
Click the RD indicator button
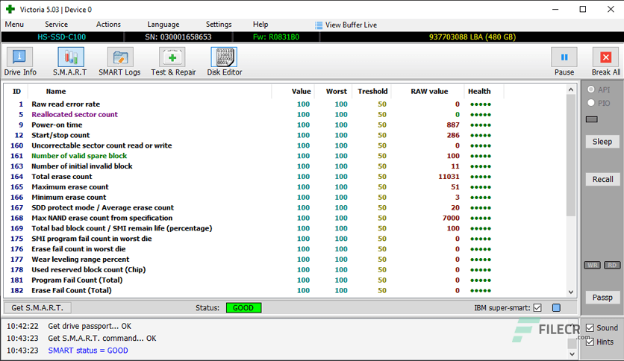pyautogui.click(x=612, y=266)
